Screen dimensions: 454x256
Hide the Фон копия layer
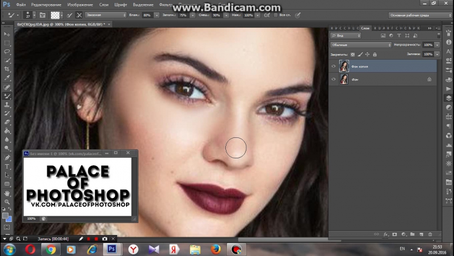(x=334, y=66)
